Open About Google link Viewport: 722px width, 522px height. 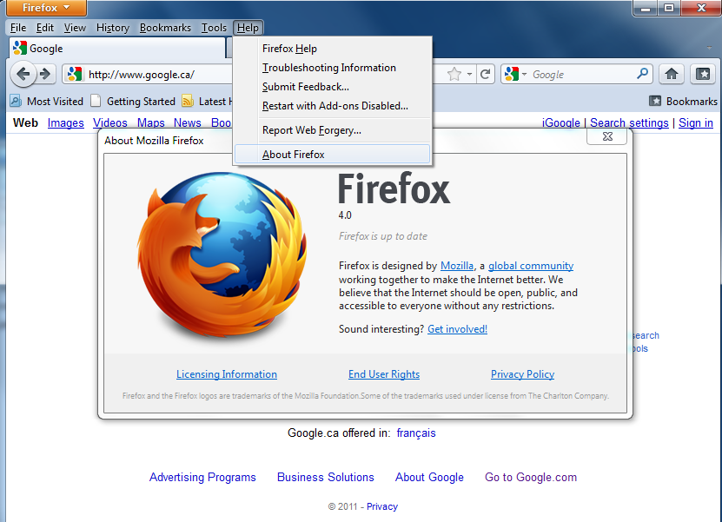429,477
